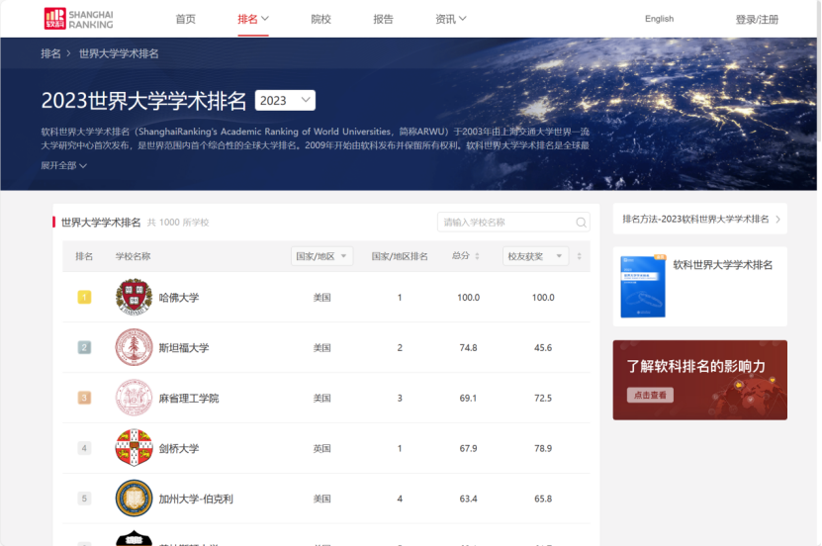Open the 2023 year dropdown
Image resolution: width=822 pixels, height=546 pixels.
tap(285, 100)
